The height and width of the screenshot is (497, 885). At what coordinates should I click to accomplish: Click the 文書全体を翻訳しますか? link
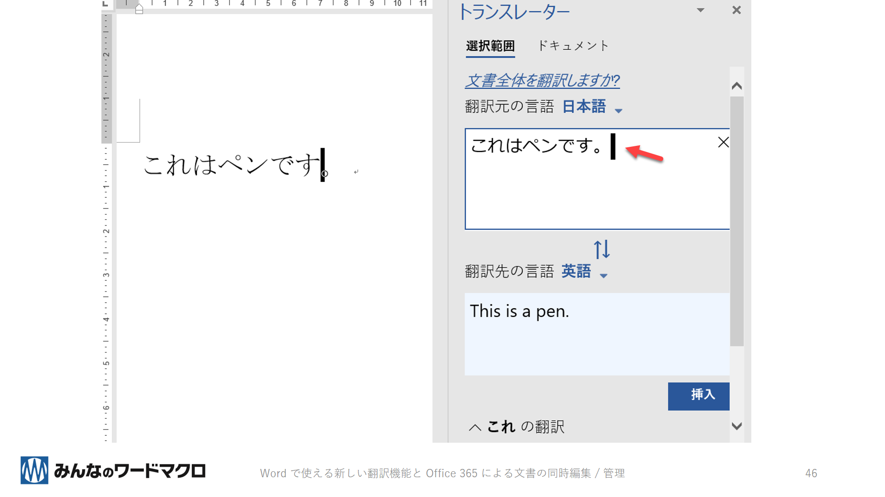point(542,81)
